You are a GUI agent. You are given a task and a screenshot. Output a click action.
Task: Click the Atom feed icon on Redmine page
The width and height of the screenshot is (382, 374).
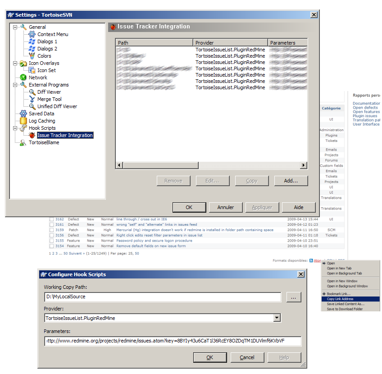point(311,260)
